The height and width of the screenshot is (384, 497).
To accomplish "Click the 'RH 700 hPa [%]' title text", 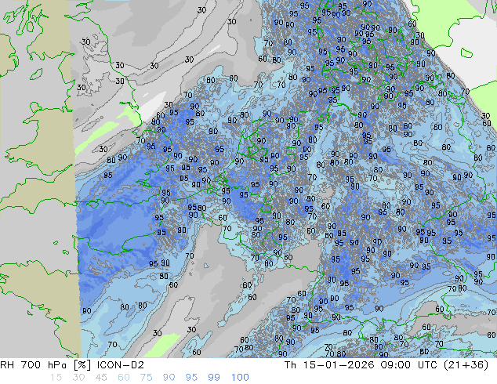I will [x=46, y=365].
